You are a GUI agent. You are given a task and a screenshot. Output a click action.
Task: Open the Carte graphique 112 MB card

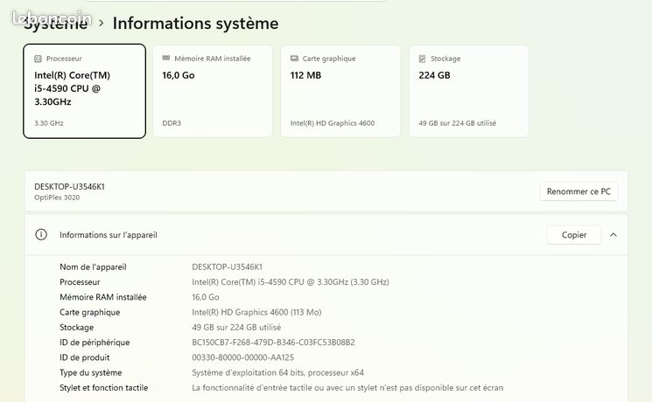tap(340, 91)
